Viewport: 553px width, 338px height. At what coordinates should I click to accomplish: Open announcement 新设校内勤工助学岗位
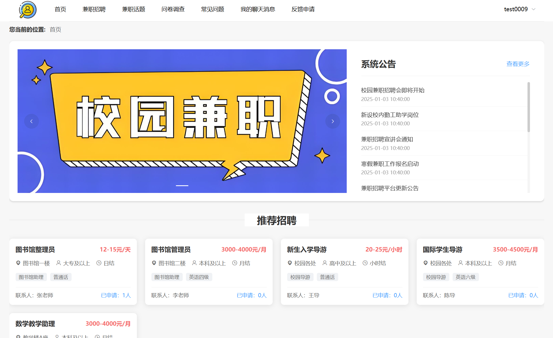[390, 115]
